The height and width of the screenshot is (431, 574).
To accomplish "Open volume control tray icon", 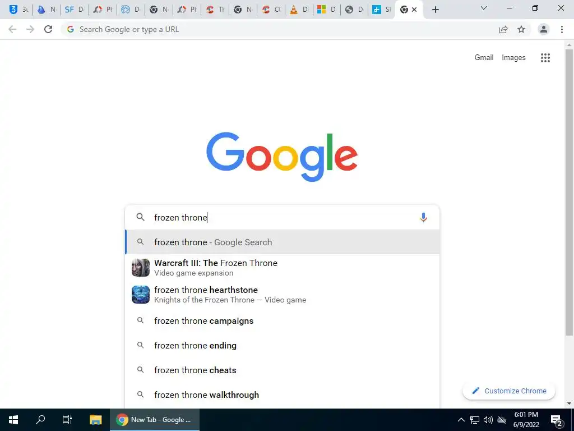I will pos(488,420).
